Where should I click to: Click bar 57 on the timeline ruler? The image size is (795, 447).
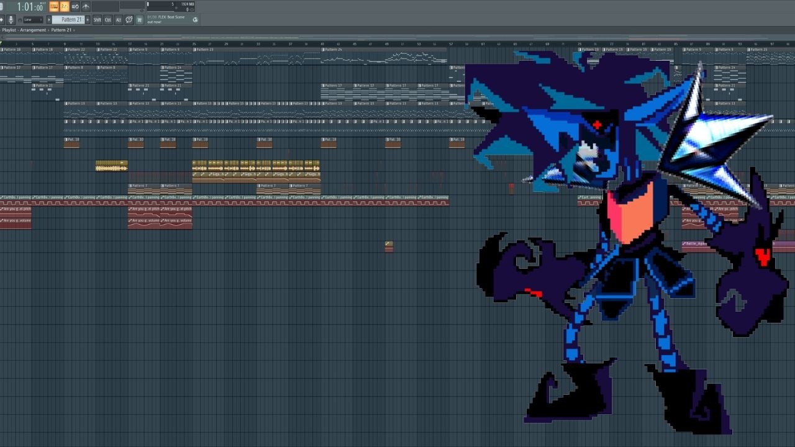point(451,44)
